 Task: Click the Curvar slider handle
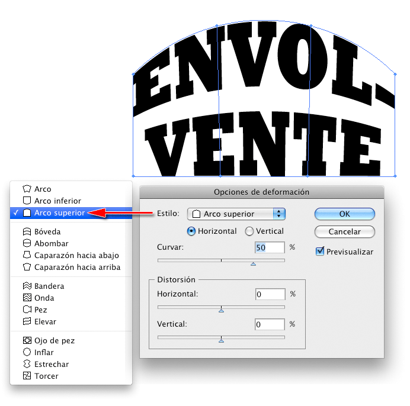click(x=253, y=264)
